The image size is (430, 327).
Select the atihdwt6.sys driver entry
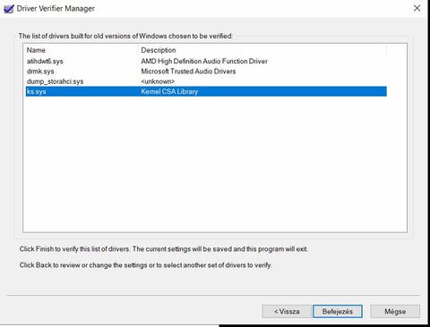[x=45, y=62]
